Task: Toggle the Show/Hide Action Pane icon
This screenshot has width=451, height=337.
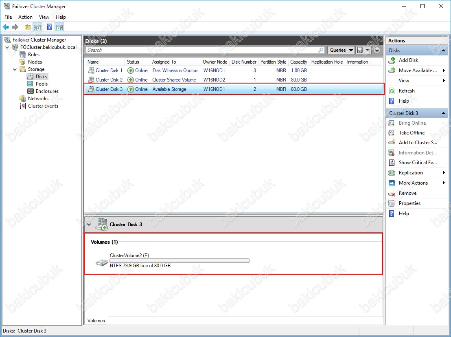Action: click(x=59, y=27)
